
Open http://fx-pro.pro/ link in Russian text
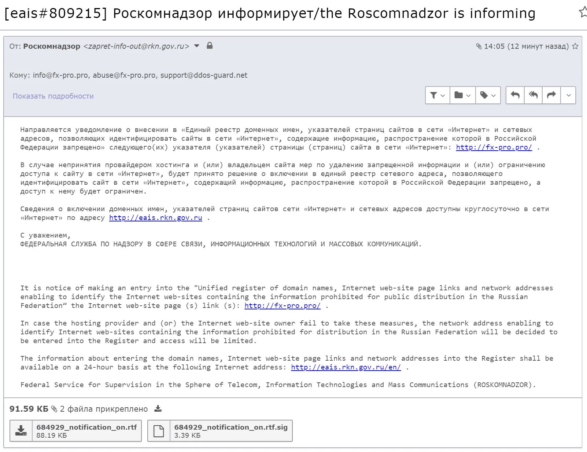pyautogui.click(x=494, y=147)
